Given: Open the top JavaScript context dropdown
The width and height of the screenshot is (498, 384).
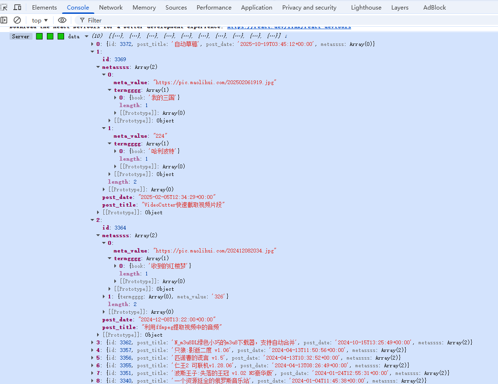Looking at the screenshot, I should (x=40, y=20).
